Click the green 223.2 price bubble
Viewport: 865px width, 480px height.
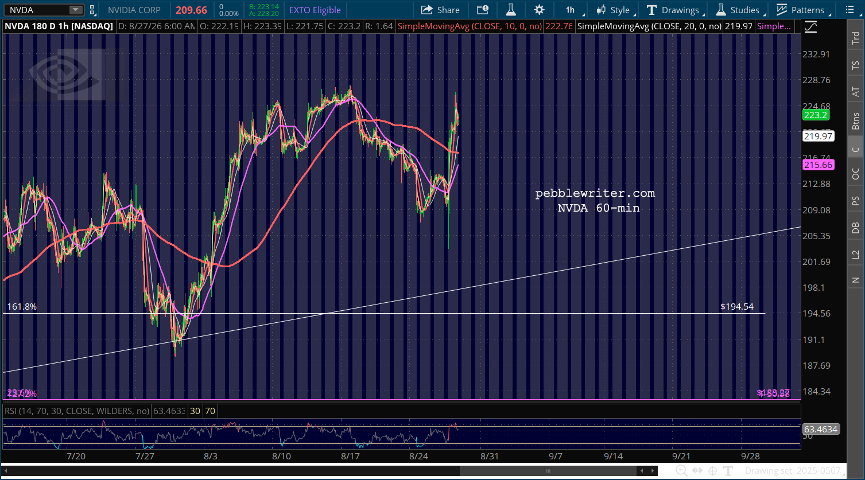(815, 115)
